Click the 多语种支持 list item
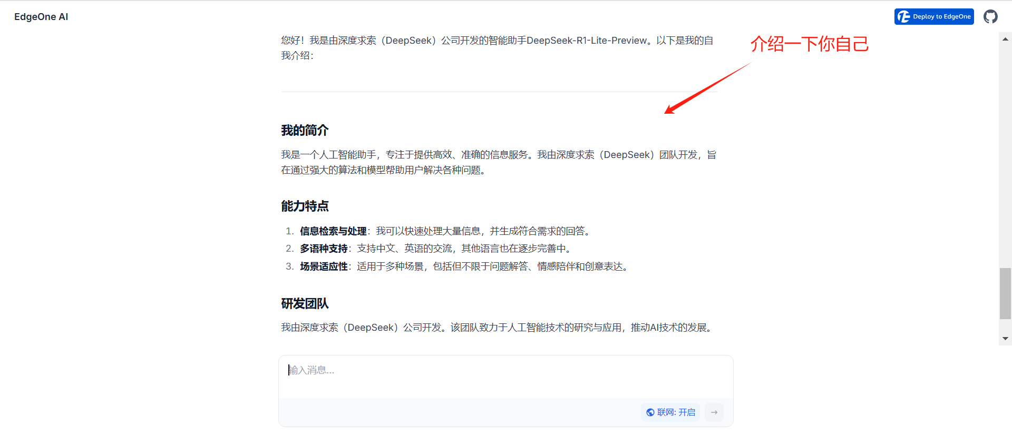This screenshot has width=1012, height=435. click(x=436, y=249)
